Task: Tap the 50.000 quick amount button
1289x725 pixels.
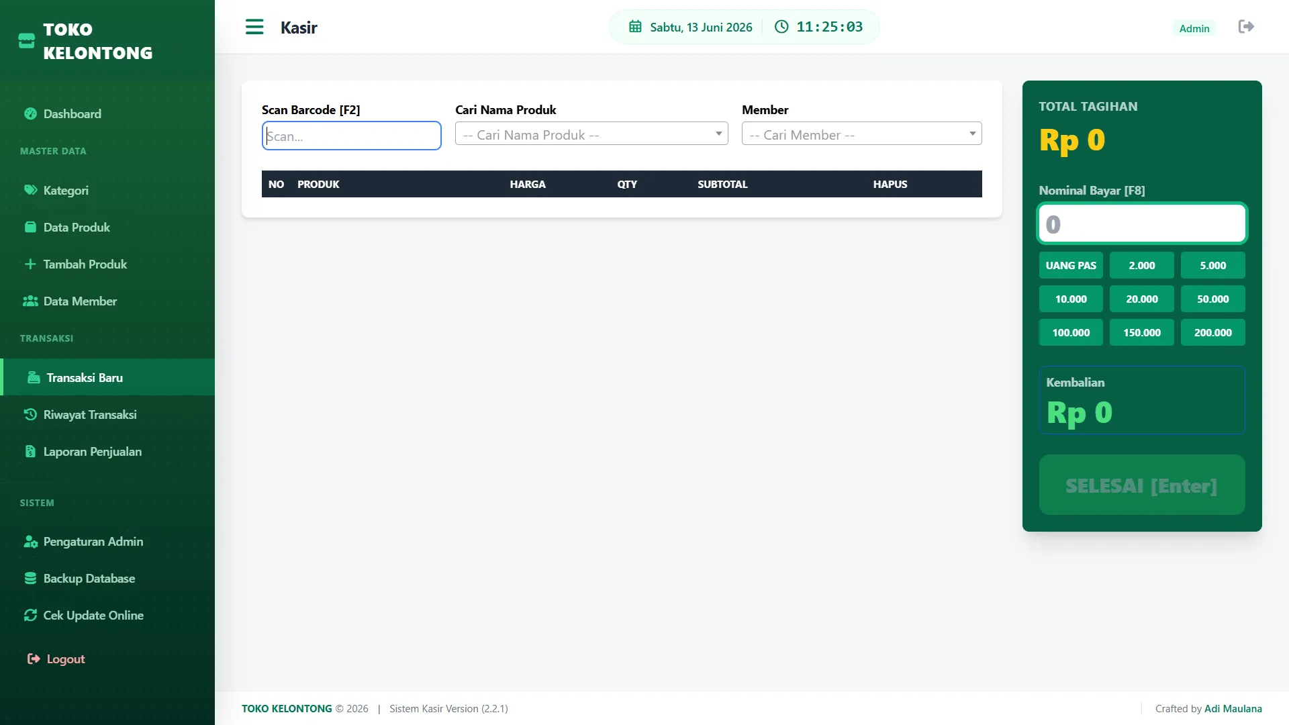Action: (1213, 299)
